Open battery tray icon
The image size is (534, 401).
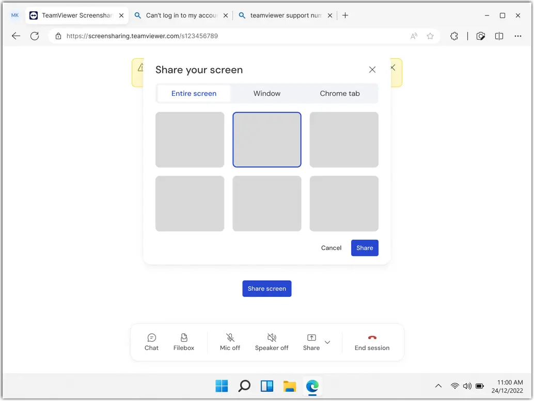480,386
